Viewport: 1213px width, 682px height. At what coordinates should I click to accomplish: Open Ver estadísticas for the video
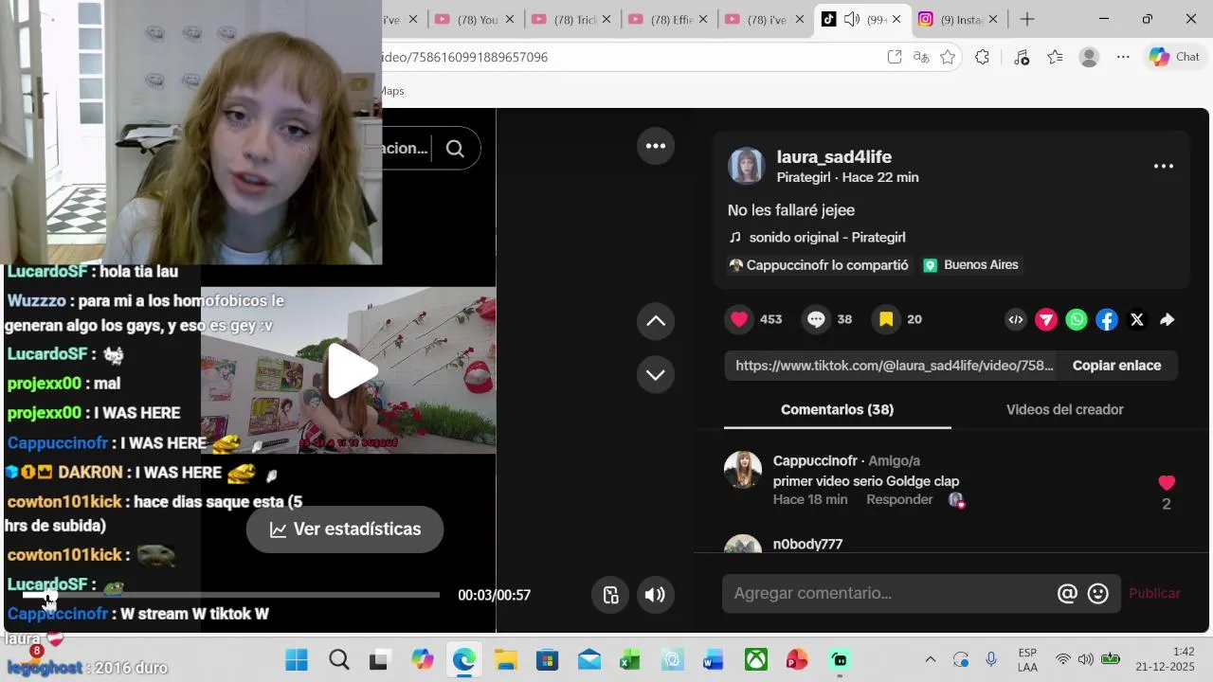coord(345,529)
